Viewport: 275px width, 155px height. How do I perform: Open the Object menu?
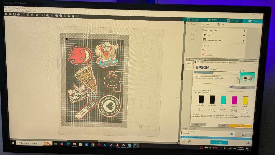coord(29,11)
